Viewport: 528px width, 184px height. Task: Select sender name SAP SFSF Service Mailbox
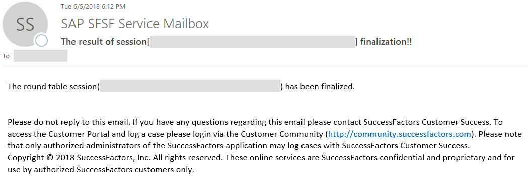pos(135,24)
